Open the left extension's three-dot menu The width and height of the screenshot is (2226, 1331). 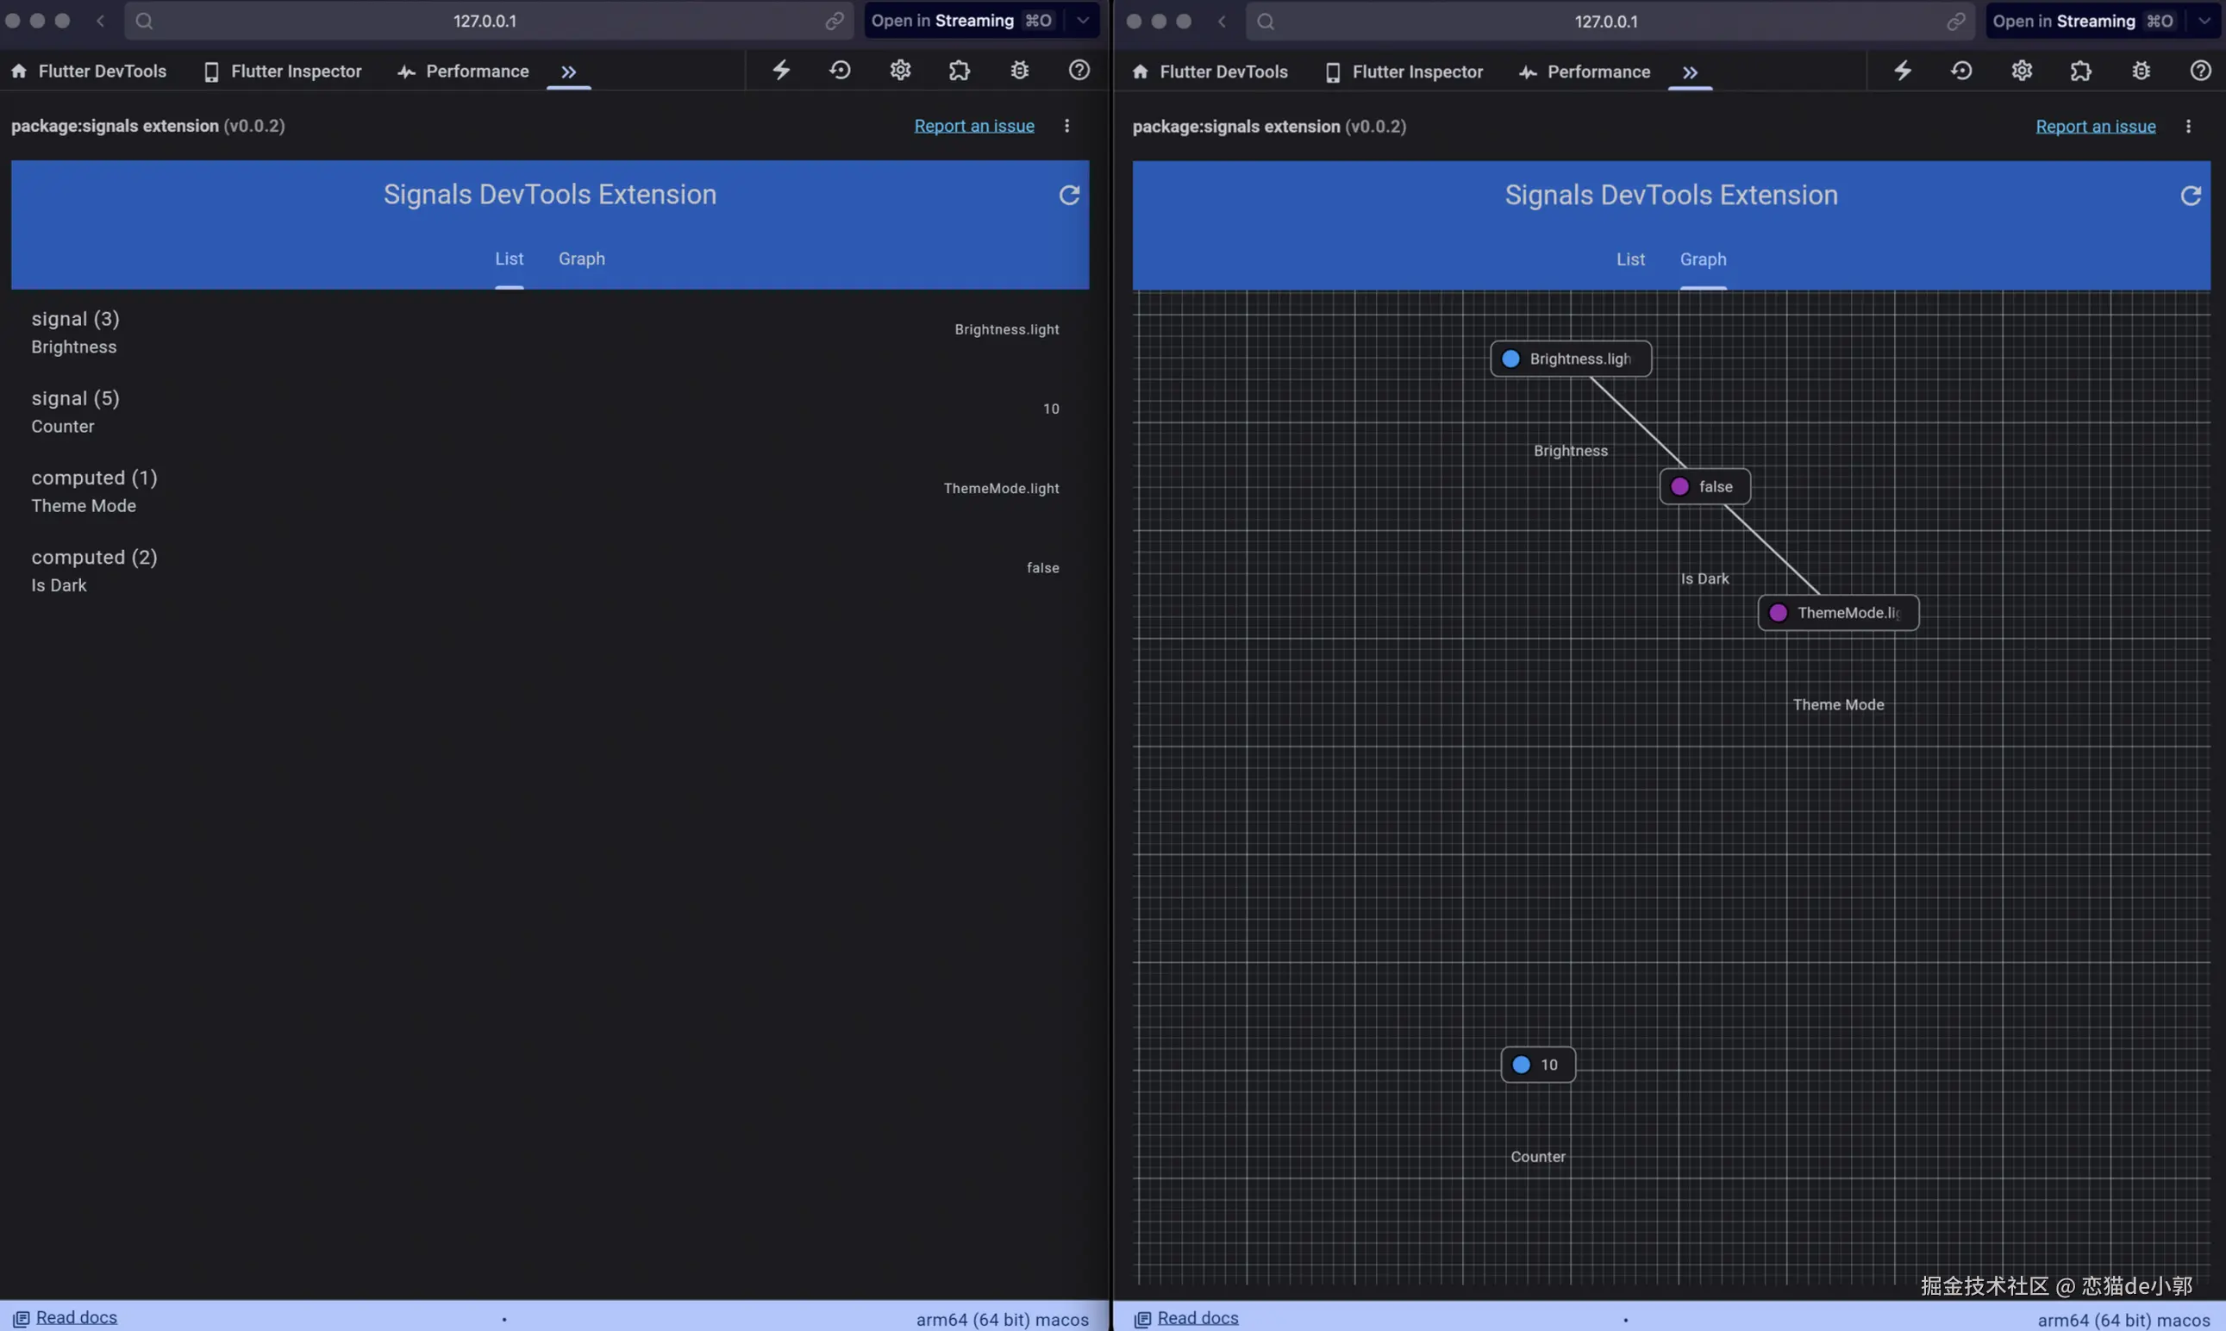tap(1066, 126)
